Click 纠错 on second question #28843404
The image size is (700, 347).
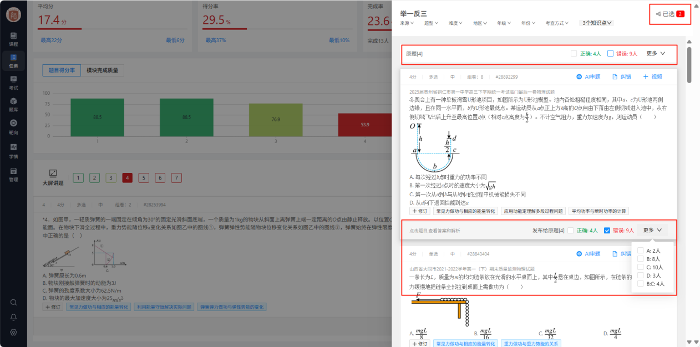(621, 254)
